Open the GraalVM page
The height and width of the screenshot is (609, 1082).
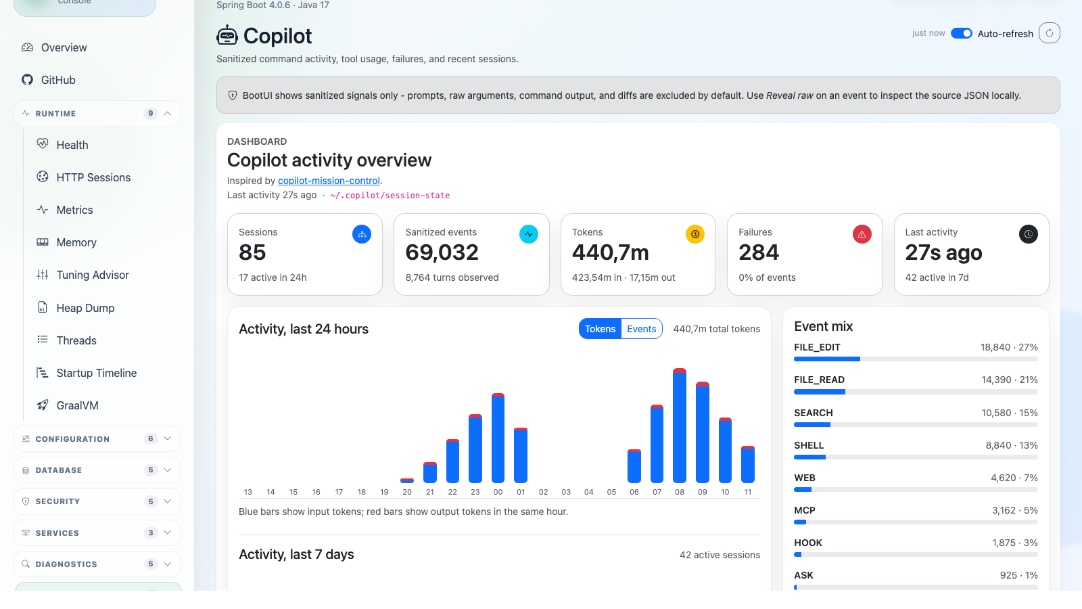click(105, 405)
